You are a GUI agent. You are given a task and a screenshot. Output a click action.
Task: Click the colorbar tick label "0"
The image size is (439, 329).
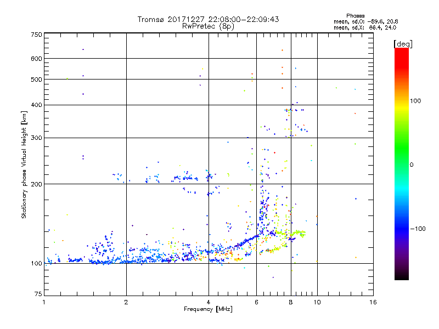click(x=411, y=164)
